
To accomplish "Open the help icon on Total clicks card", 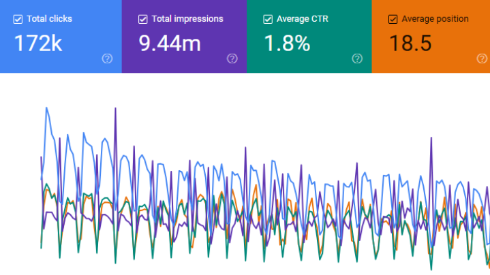I will [107, 59].
